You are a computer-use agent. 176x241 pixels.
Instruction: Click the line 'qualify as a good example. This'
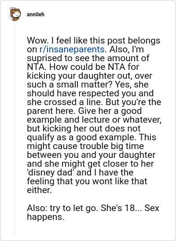[x=92, y=137]
